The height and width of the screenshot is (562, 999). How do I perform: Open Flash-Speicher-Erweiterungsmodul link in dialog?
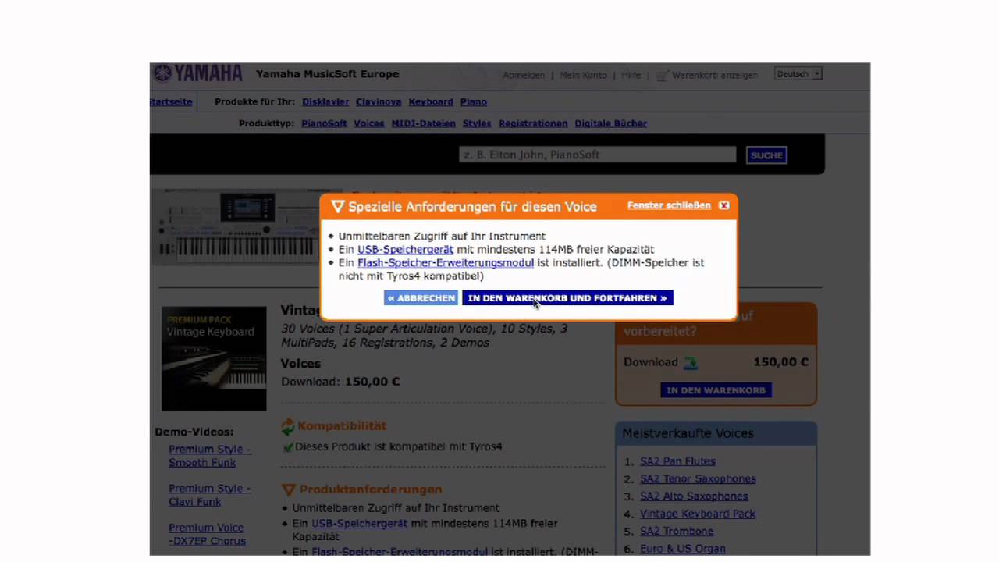pos(446,262)
